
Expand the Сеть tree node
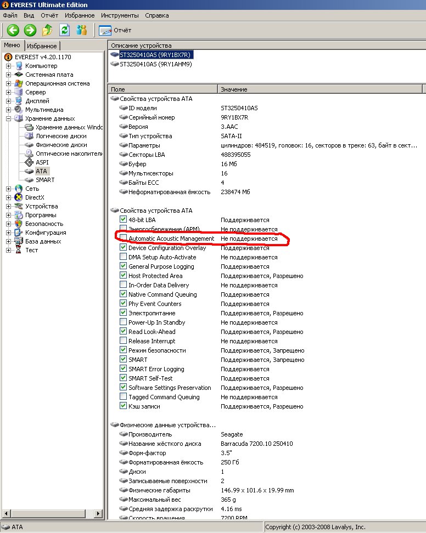pyautogui.click(x=9, y=189)
